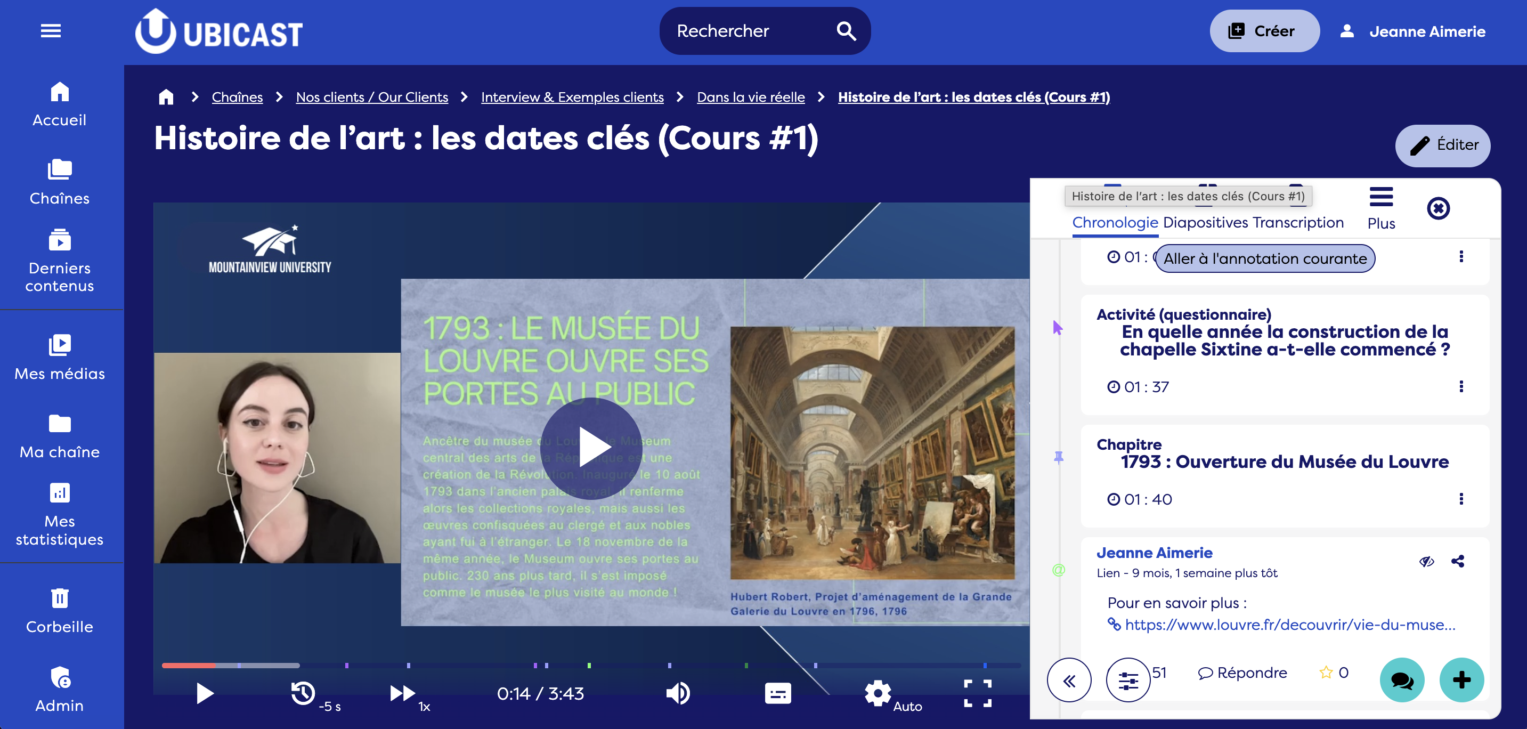
Task: Click the pin chapter marker icon
Action: (x=1059, y=457)
